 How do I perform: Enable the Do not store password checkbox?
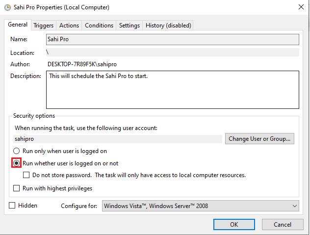point(27,175)
